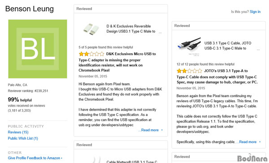Viewport: 269px width, 163px height.
Task: Click the arrow after Give Profile Feedback
Action: point(61,158)
